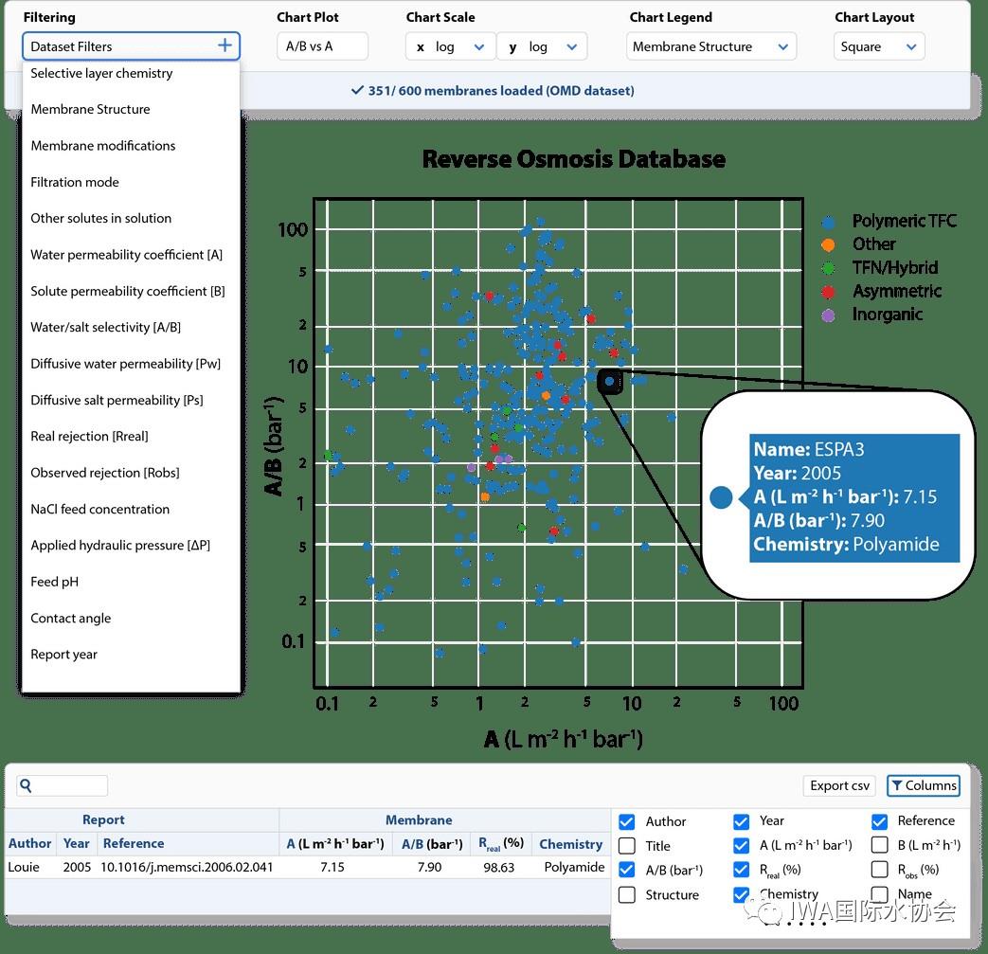Select Selective layer chemistry filter
The image size is (988, 954).
click(x=101, y=73)
